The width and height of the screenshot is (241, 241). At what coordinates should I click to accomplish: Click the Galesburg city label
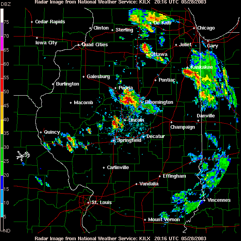[98, 77]
